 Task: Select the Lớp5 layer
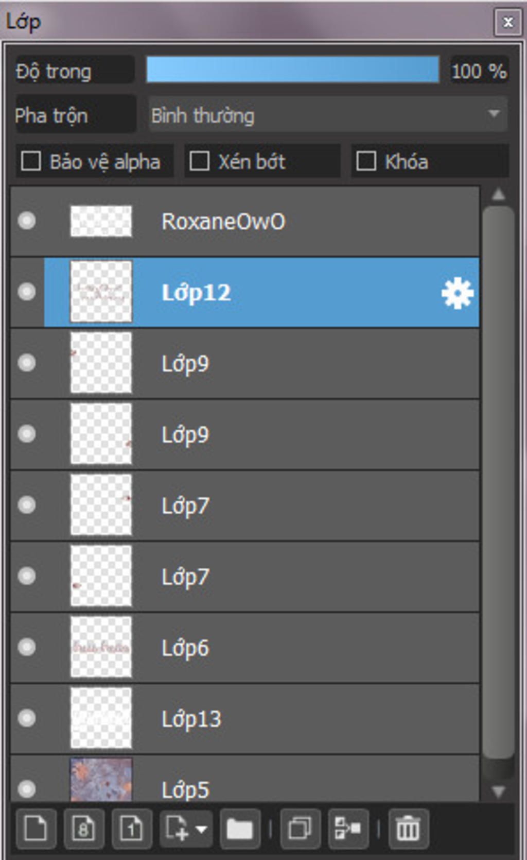pyautogui.click(x=245, y=779)
